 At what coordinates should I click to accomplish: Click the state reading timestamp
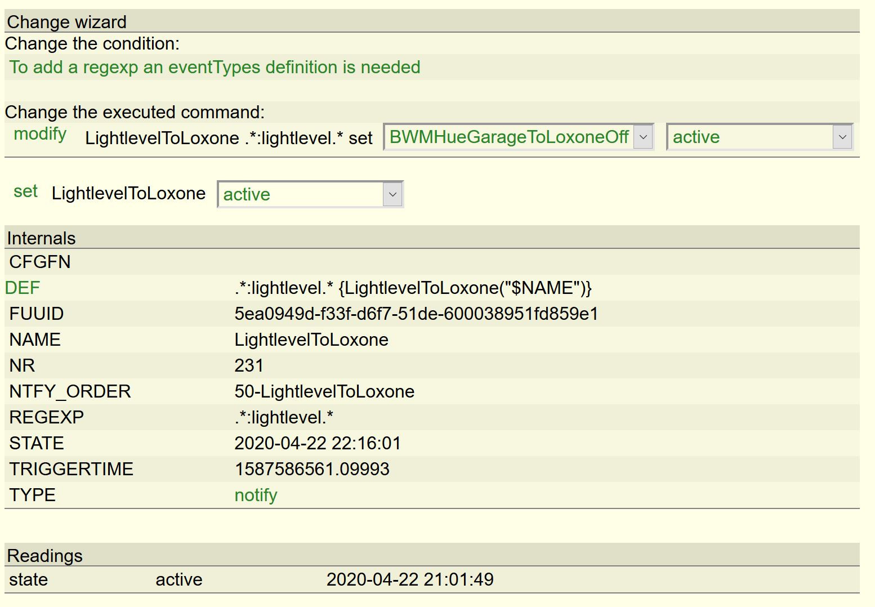pos(410,579)
